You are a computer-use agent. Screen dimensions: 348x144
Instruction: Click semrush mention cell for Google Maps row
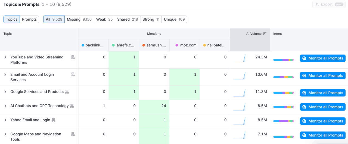tap(154, 136)
